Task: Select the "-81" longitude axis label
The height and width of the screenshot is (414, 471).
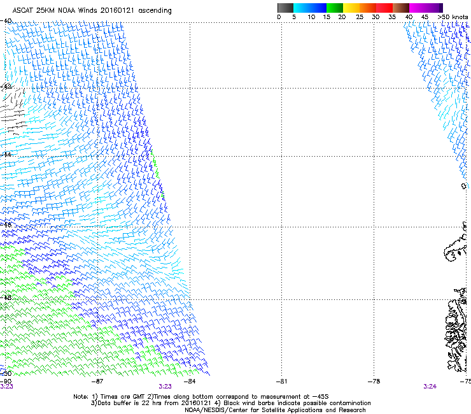Action: click(281, 382)
